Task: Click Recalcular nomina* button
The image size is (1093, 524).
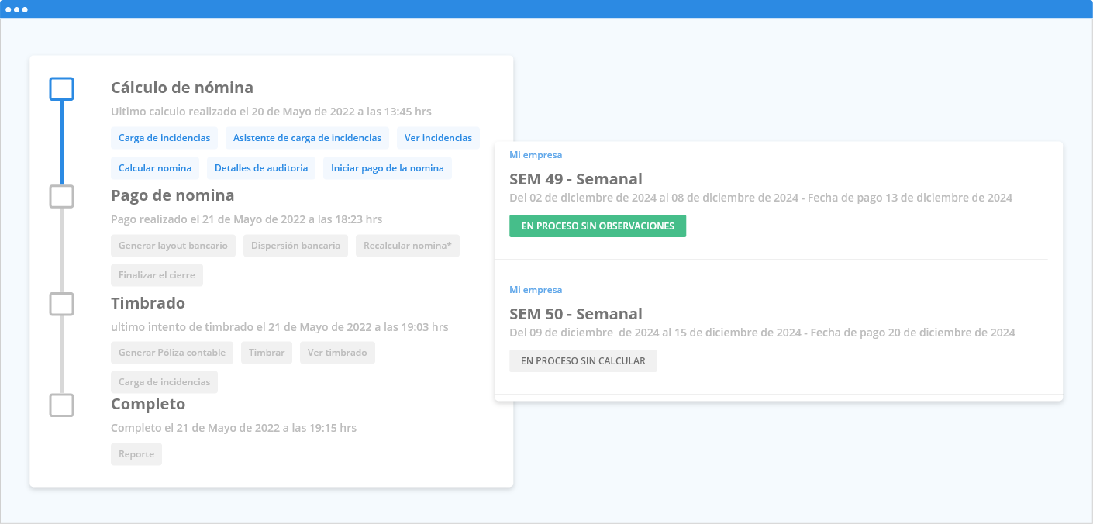Action: coord(408,246)
